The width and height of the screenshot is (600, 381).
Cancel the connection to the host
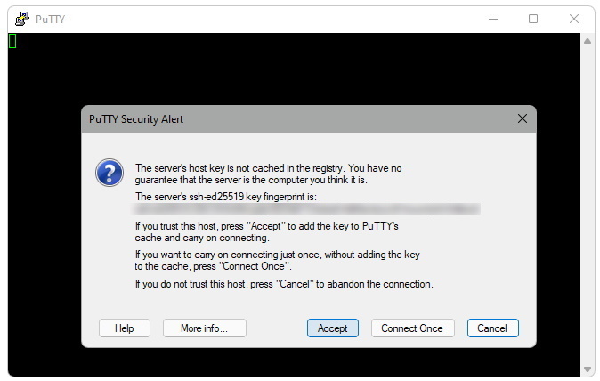(492, 328)
